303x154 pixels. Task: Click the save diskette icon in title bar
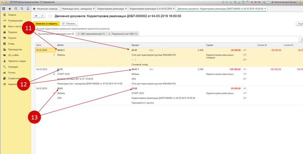pos(223,2)
